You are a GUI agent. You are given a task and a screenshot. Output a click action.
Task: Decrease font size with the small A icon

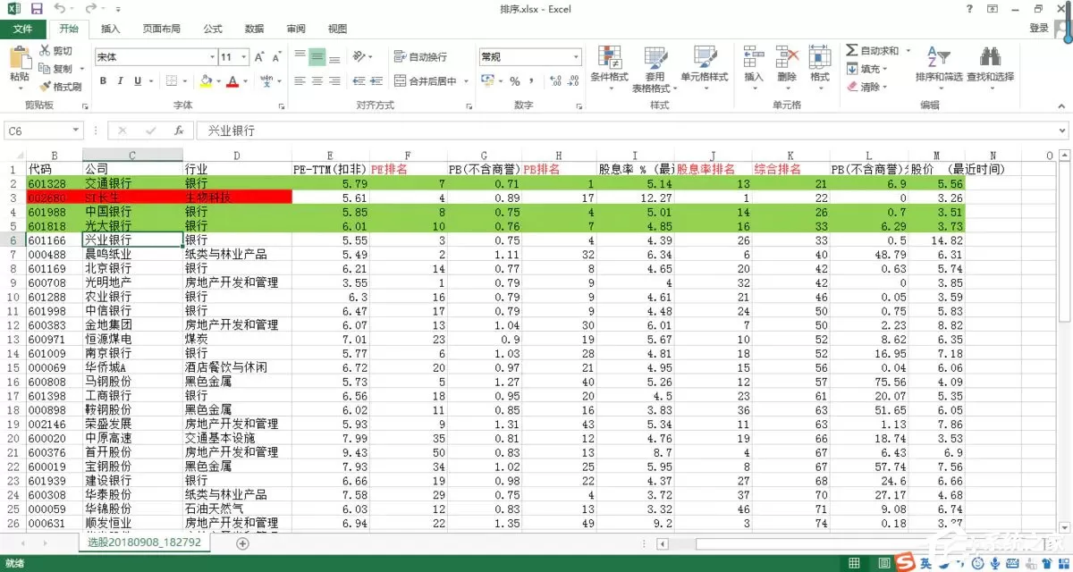pos(278,57)
